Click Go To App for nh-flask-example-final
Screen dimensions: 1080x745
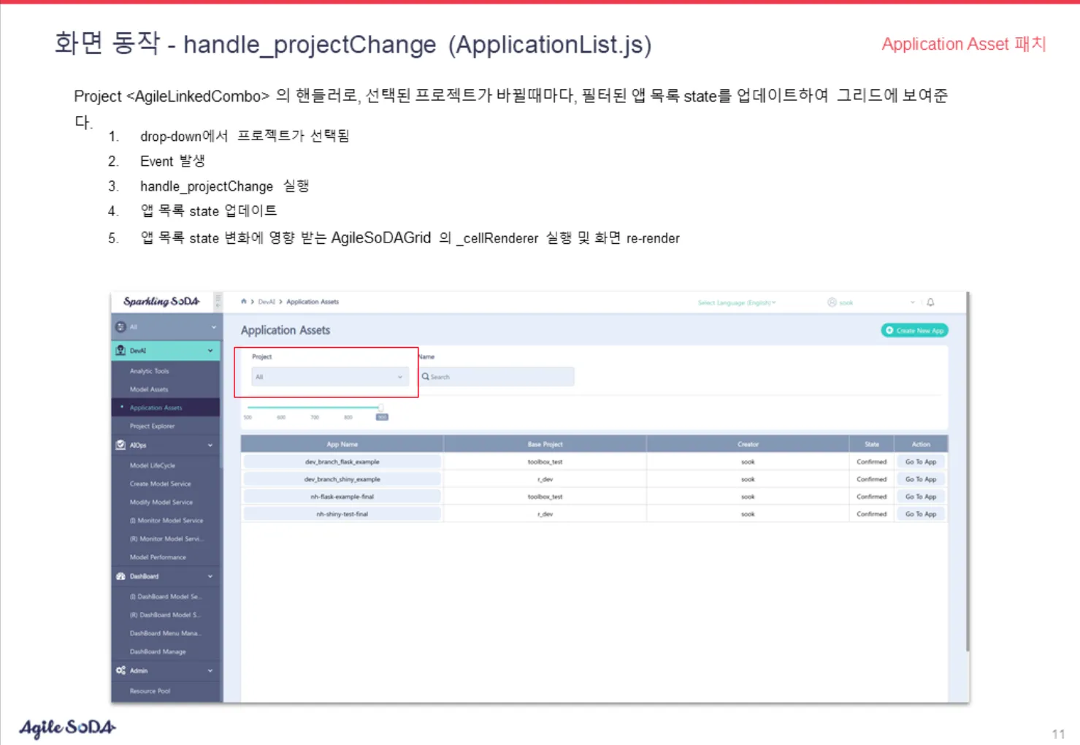921,497
